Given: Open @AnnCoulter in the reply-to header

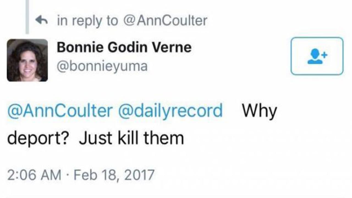Looking at the screenshot, I should (166, 21).
